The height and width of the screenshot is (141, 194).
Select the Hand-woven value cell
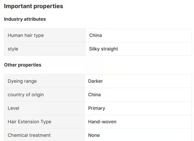click(102, 122)
